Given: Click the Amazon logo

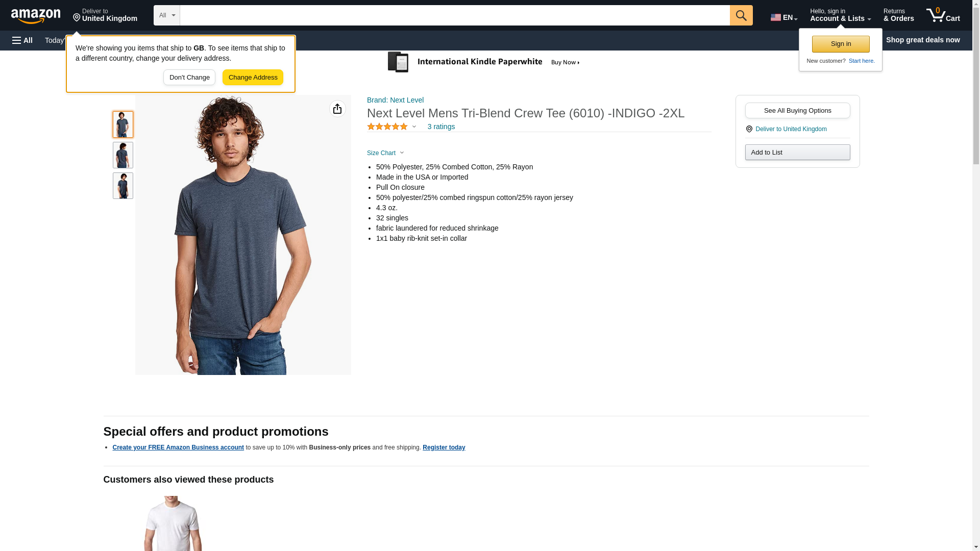Looking at the screenshot, I should (x=36, y=16).
